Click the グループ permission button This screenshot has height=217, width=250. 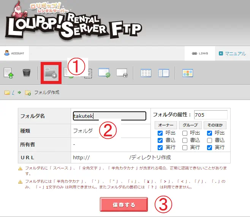click(190, 125)
